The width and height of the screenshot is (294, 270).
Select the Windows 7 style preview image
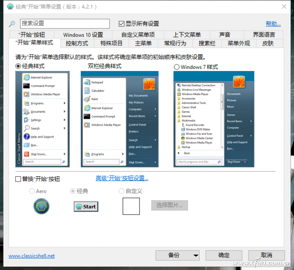[214, 119]
